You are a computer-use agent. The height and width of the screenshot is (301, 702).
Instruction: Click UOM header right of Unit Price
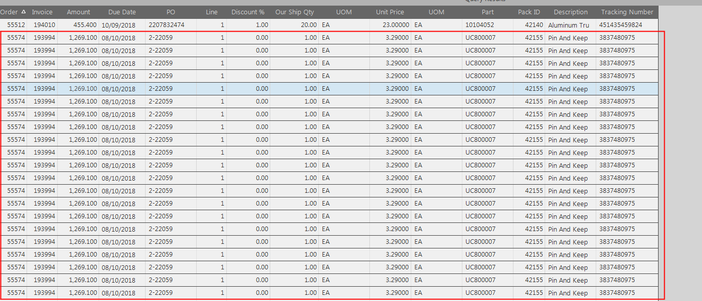436,12
